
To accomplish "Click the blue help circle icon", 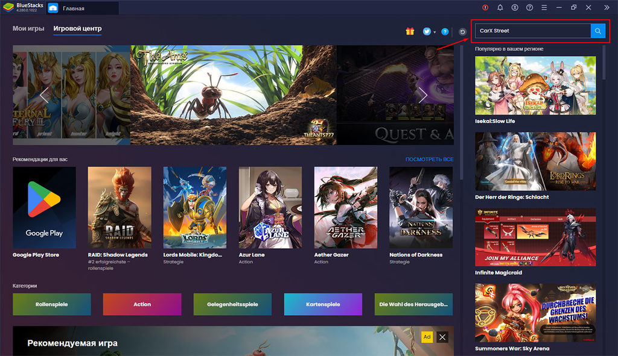I will [x=445, y=32].
